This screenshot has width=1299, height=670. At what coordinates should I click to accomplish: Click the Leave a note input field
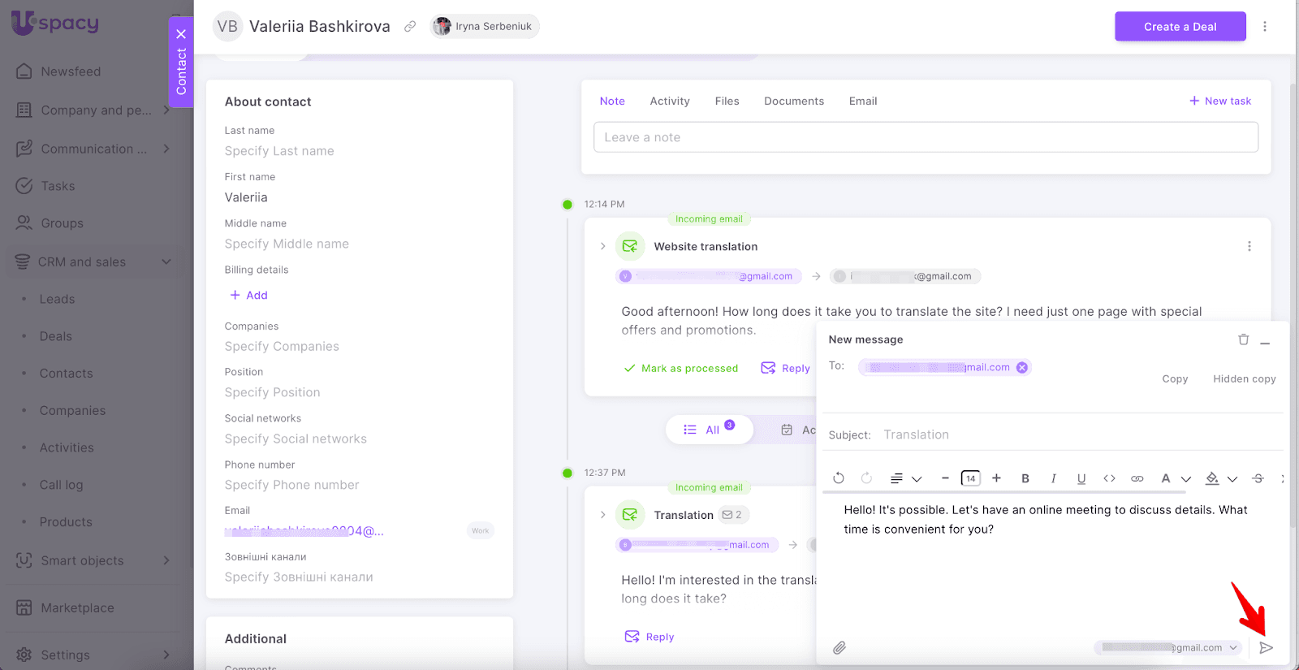coord(926,137)
